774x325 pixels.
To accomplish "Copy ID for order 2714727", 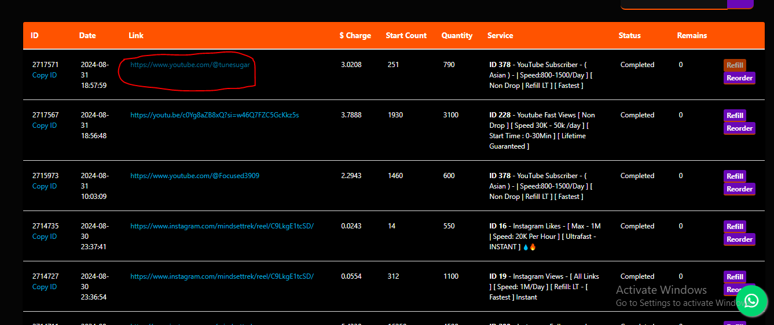I will coord(45,287).
